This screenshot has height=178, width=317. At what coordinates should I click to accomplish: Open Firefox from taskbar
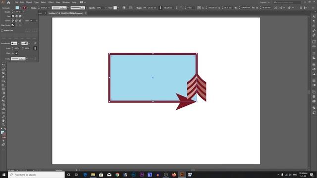click(174, 175)
